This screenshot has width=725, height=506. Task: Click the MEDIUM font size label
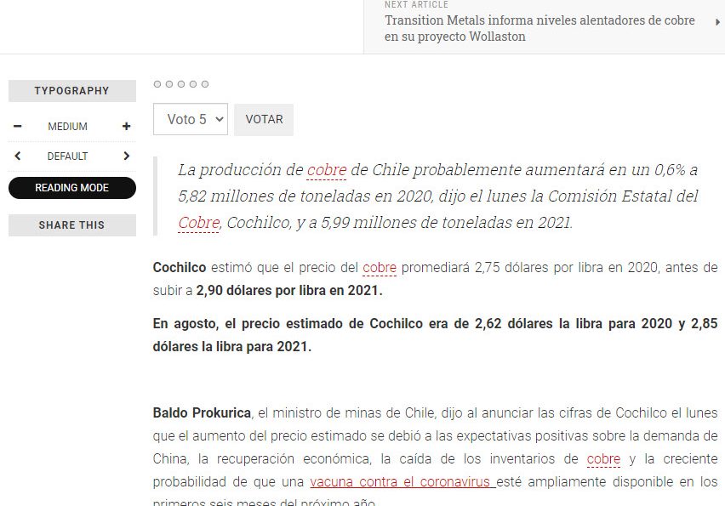68,127
